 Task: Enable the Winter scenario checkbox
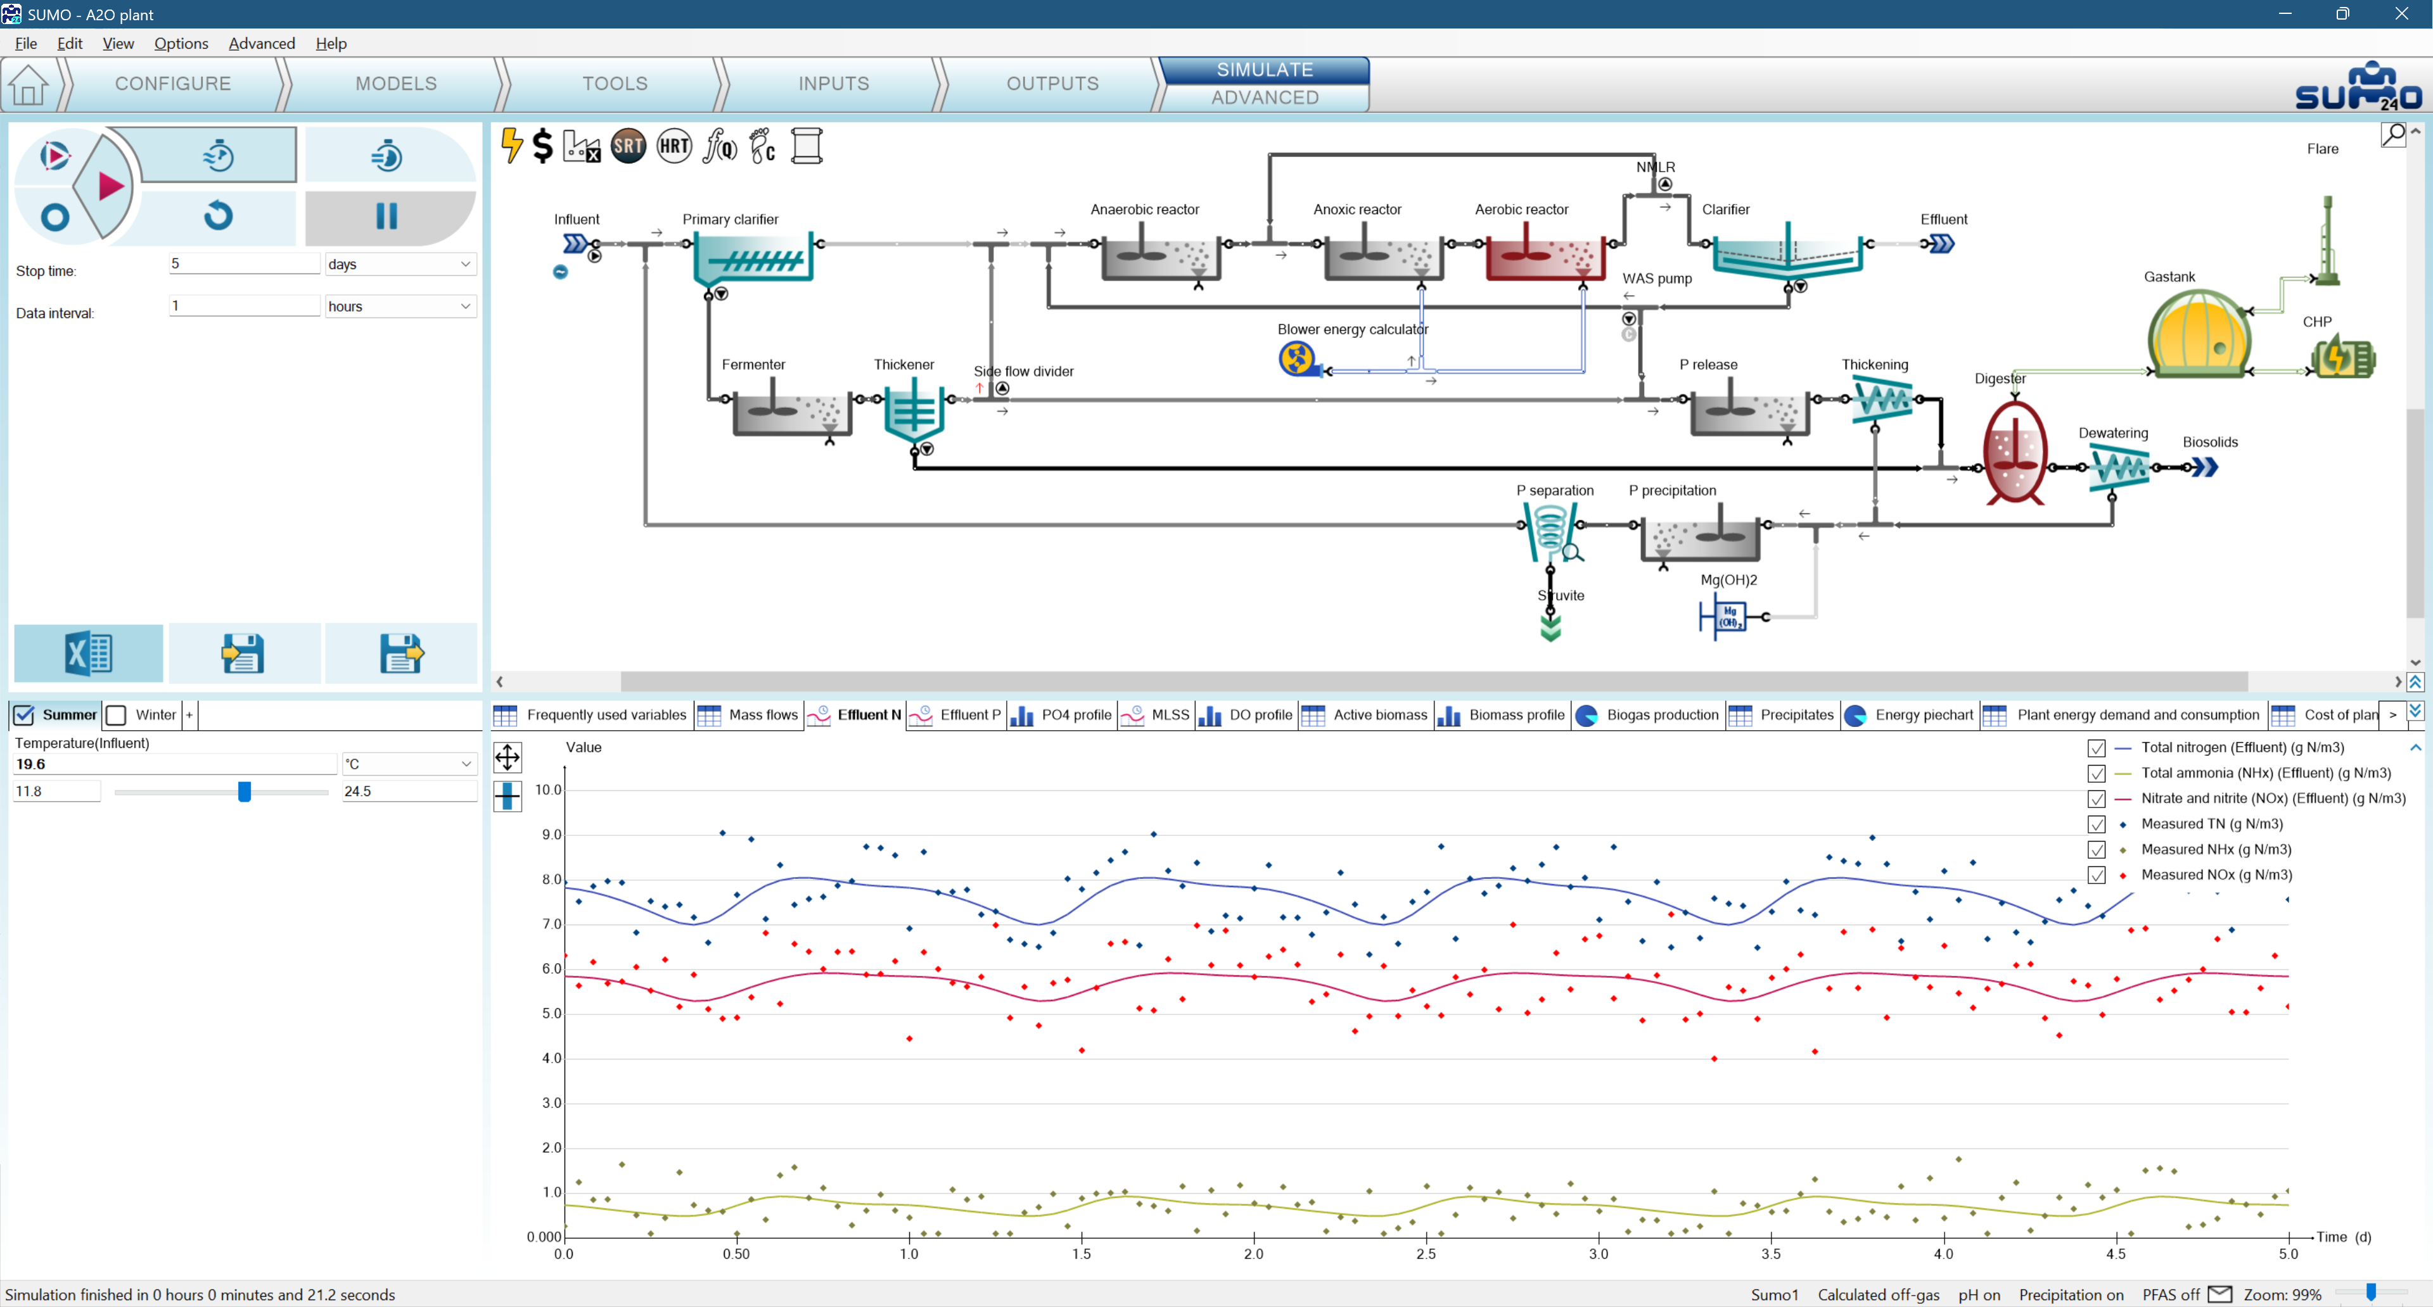(117, 716)
